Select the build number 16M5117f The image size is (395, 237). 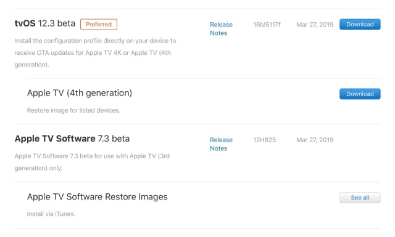[267, 25]
